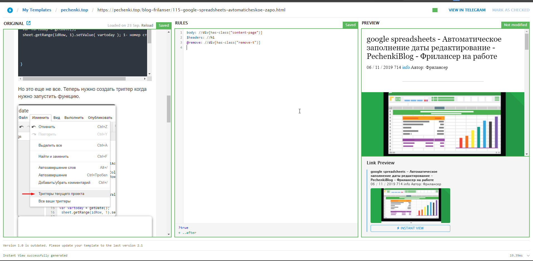Click right arrow of code block scrollbar

point(145,79)
